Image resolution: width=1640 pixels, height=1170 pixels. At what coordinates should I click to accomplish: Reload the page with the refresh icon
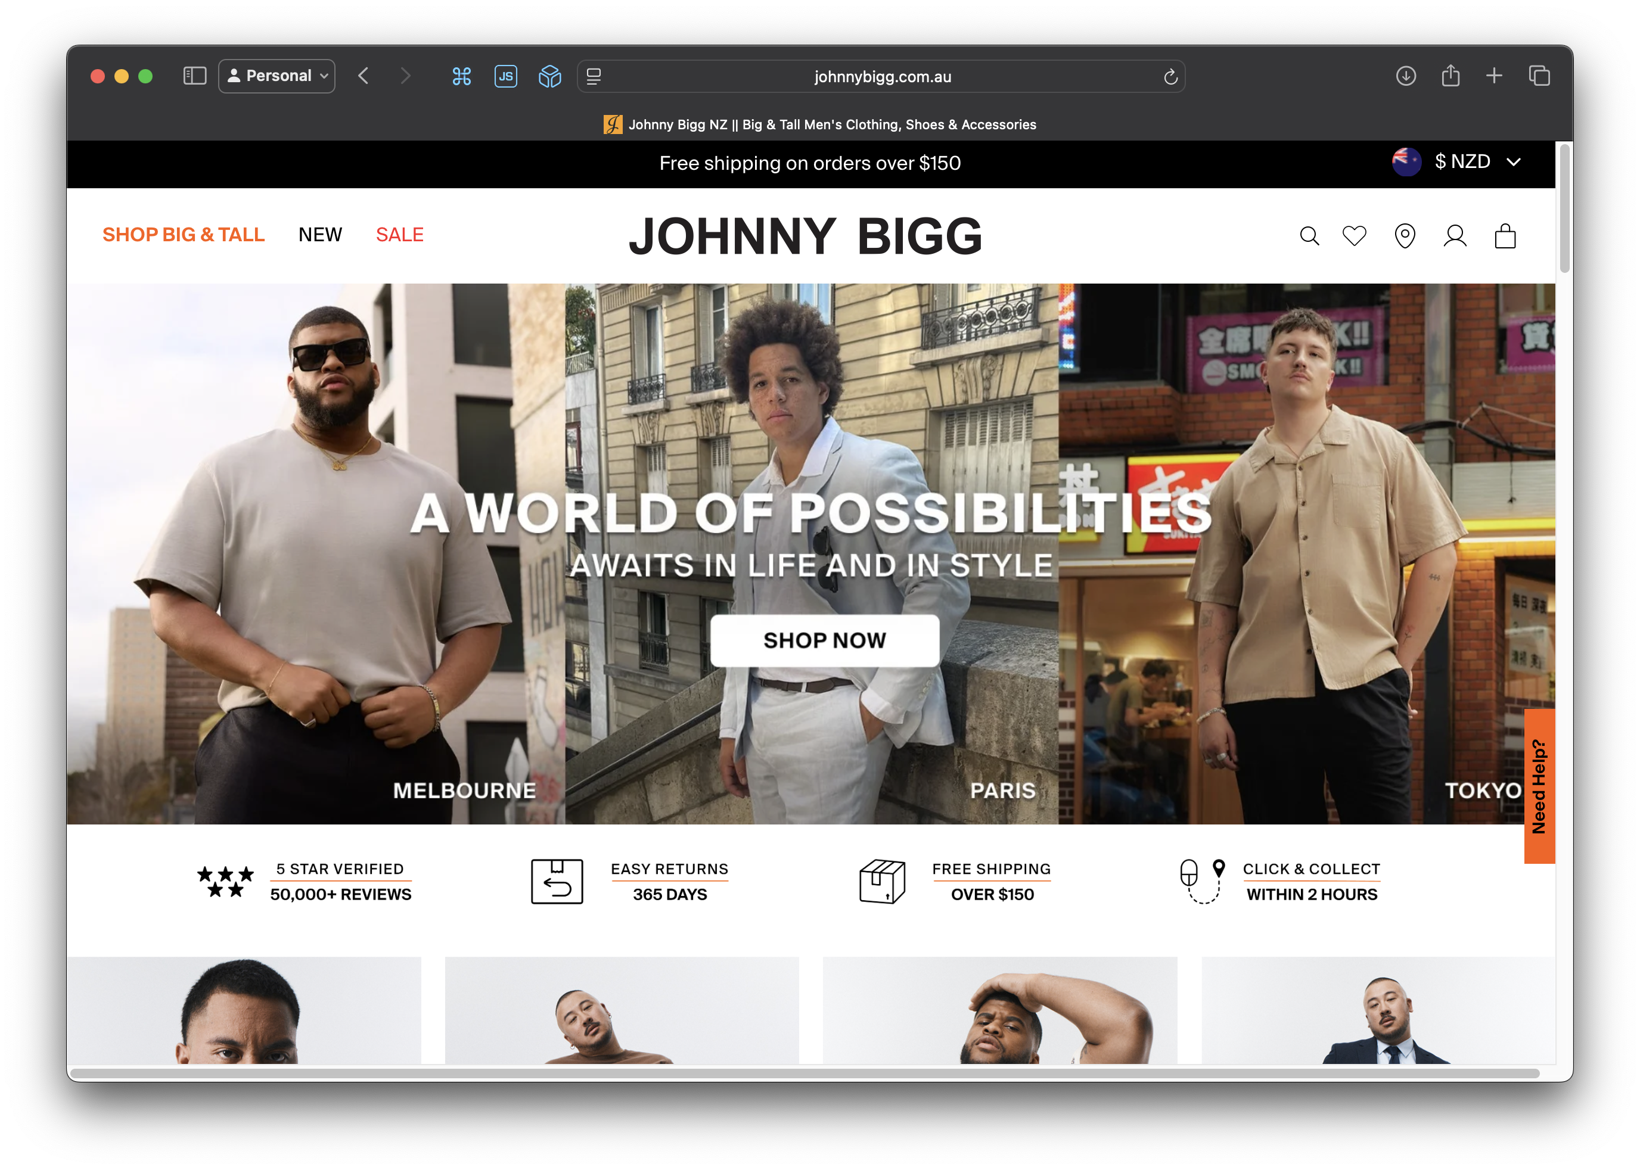1170,76
